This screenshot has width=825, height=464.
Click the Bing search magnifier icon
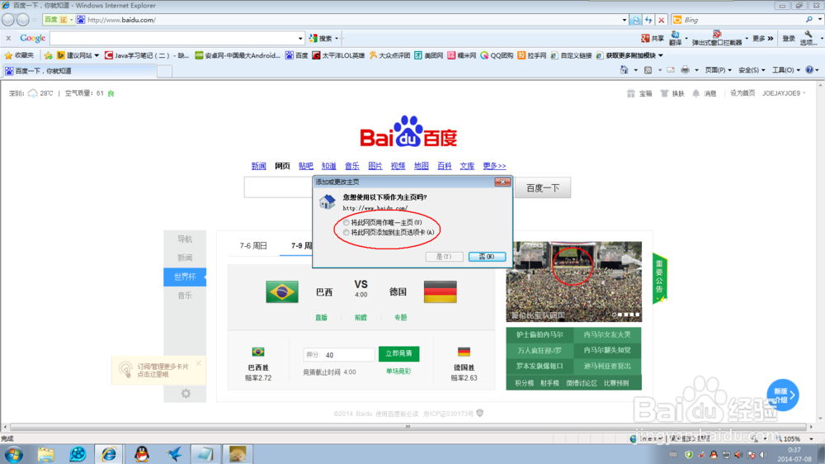[x=808, y=20]
